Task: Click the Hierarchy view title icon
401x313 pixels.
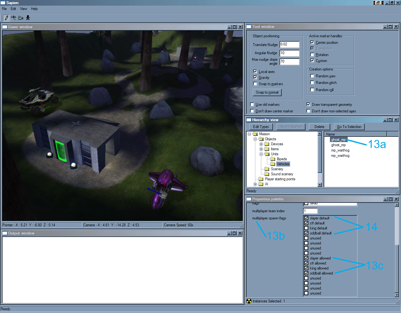Action: 249,120
